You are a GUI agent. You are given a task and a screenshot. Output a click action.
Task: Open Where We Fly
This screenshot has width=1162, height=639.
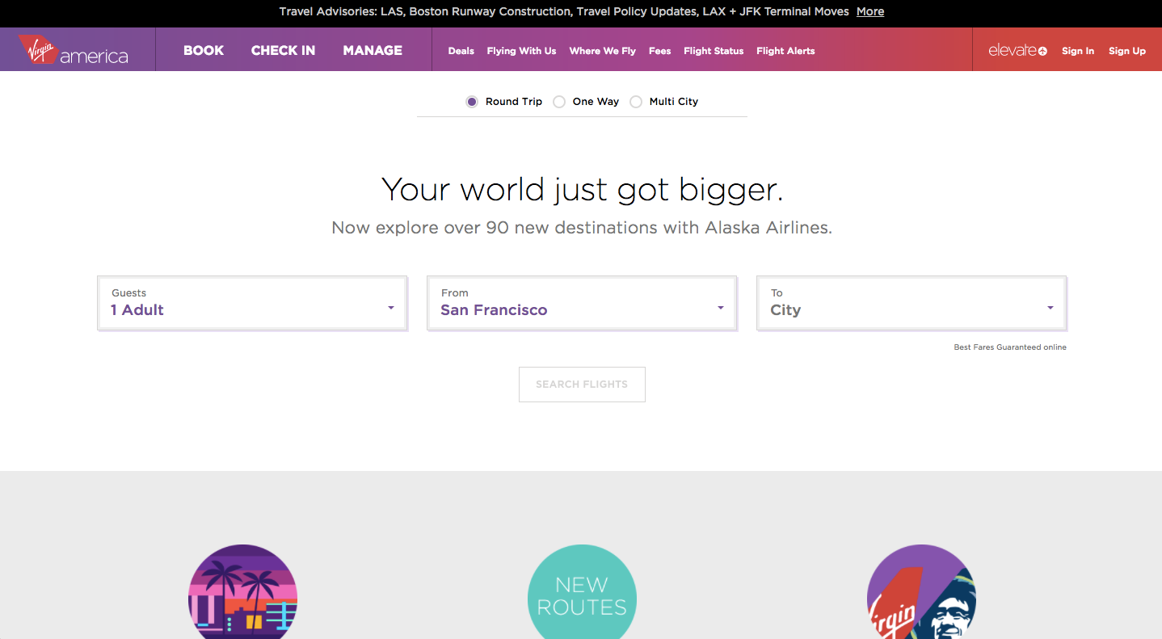coord(603,51)
